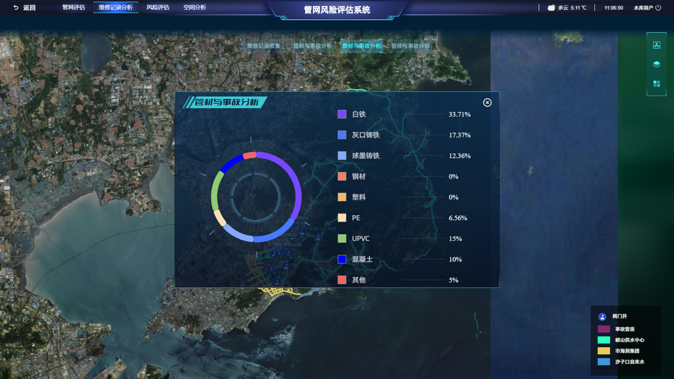The image size is (674, 379).
Task: Open the 管径与事故分析 sub-tab
Action: point(410,46)
